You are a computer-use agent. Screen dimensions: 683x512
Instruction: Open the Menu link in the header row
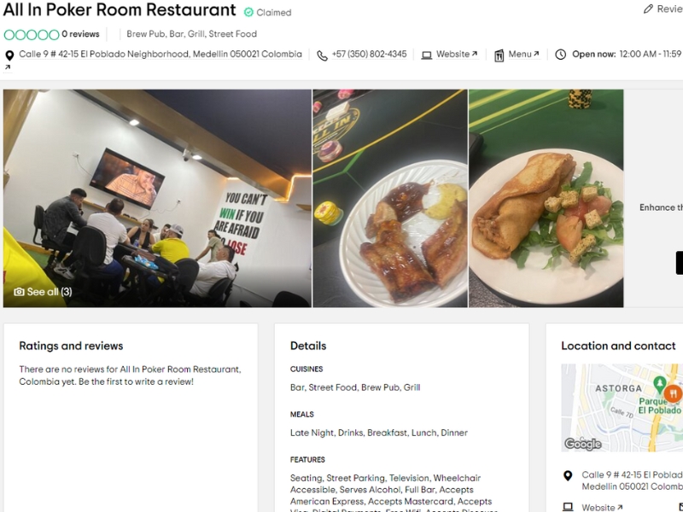[524, 54]
